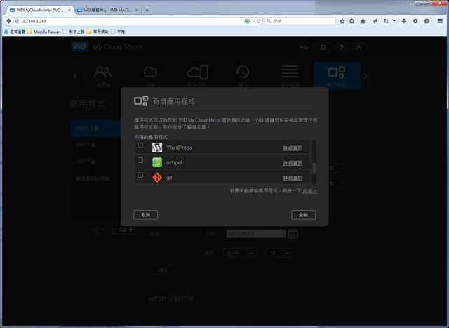Select FTP 下載 in the sidebar

point(96,145)
